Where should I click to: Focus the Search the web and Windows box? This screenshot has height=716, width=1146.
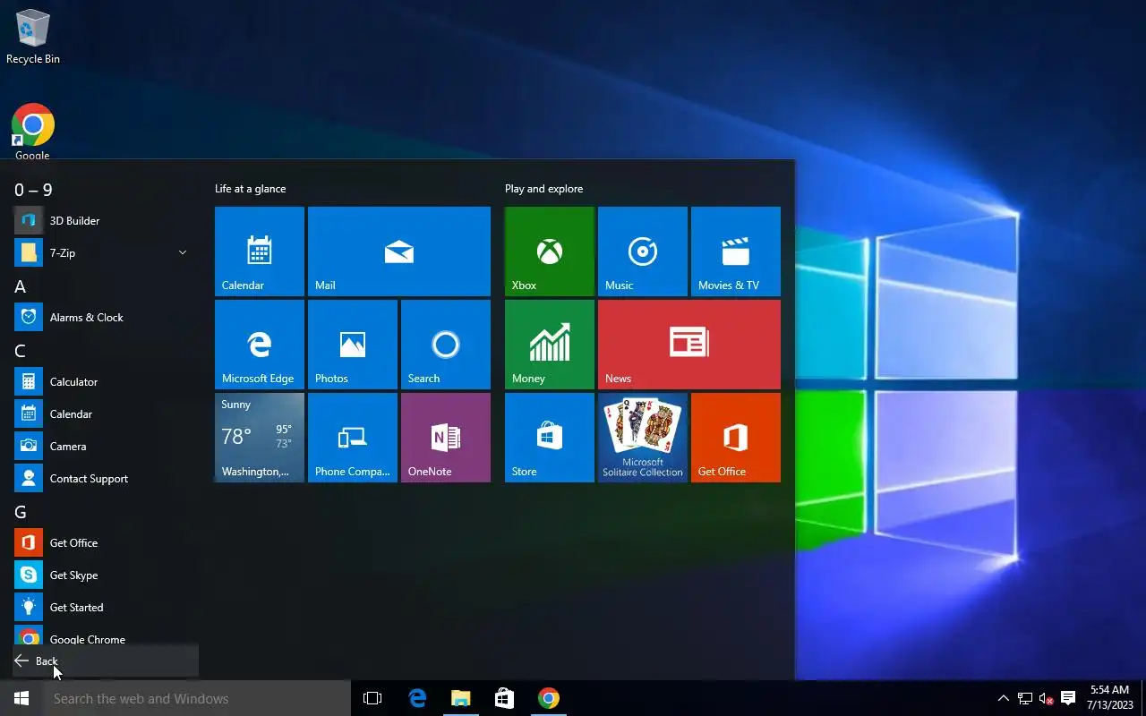(197, 698)
